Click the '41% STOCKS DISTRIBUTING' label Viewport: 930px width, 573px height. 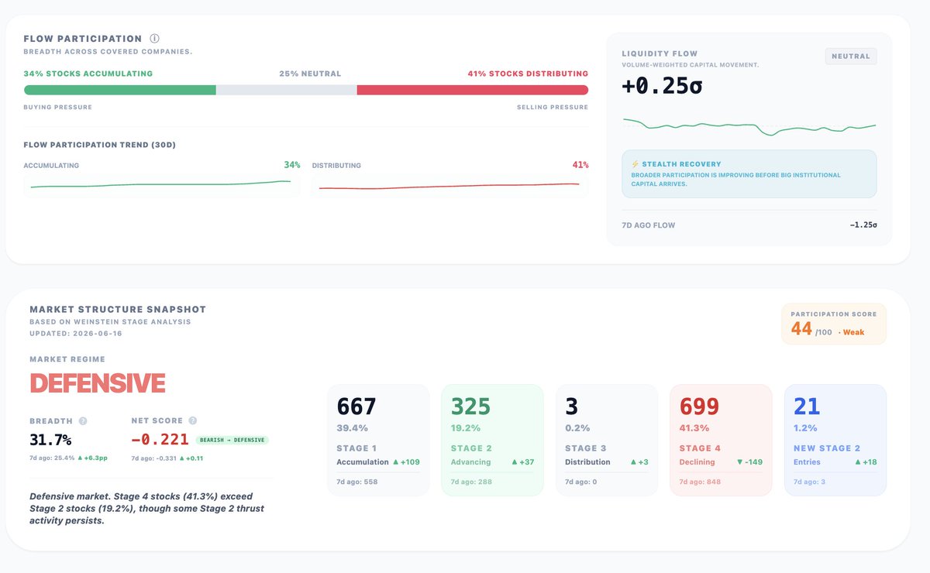[x=528, y=74]
